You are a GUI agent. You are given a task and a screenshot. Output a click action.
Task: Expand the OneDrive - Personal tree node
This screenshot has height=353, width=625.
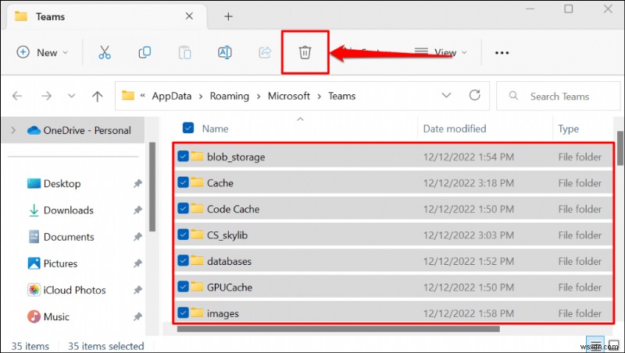tap(13, 130)
